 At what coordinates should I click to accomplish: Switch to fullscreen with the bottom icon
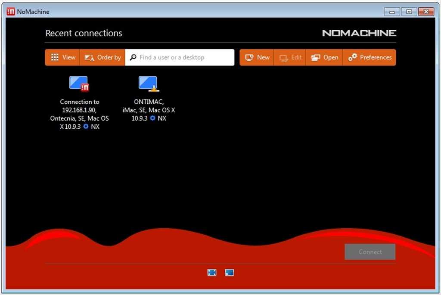(x=212, y=272)
